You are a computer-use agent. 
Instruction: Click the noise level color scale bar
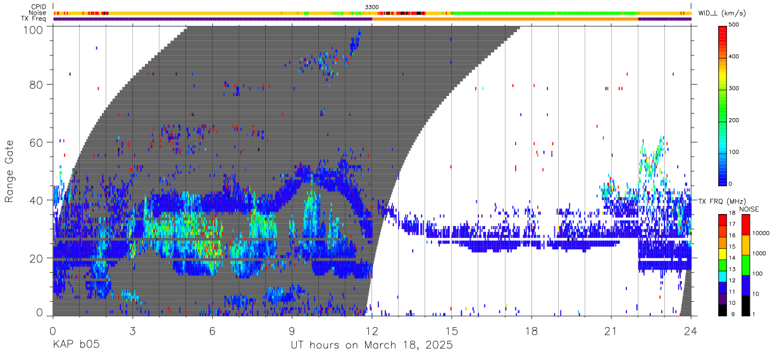745,264
